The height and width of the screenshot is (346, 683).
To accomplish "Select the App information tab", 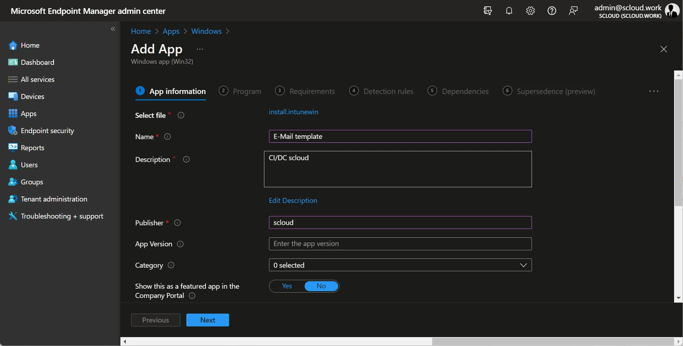I will [x=171, y=91].
